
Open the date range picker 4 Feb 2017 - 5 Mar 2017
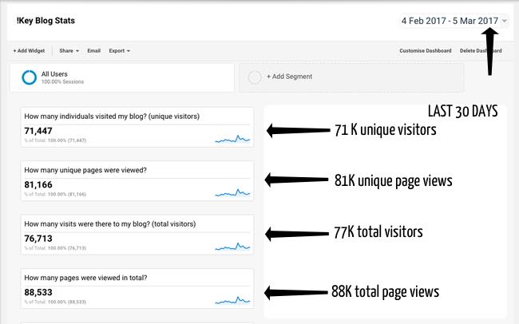click(x=454, y=21)
